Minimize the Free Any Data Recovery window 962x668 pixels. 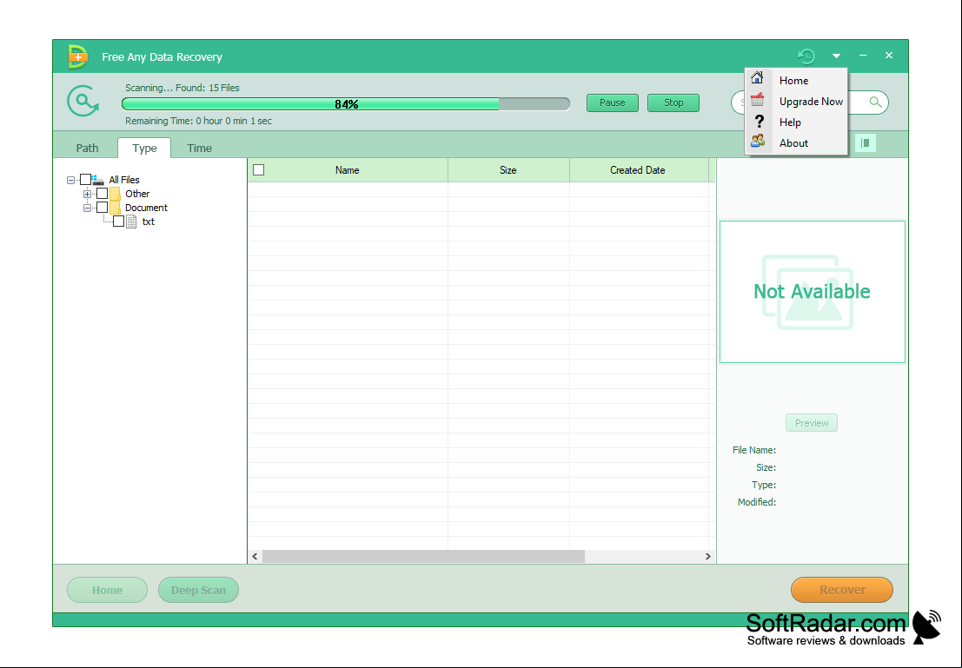click(x=863, y=56)
